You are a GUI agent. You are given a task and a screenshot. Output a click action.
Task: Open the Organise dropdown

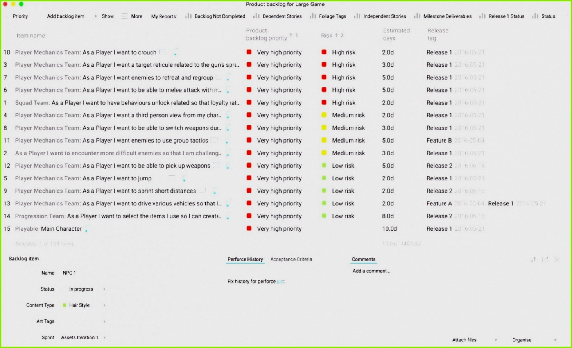[x=555, y=340]
